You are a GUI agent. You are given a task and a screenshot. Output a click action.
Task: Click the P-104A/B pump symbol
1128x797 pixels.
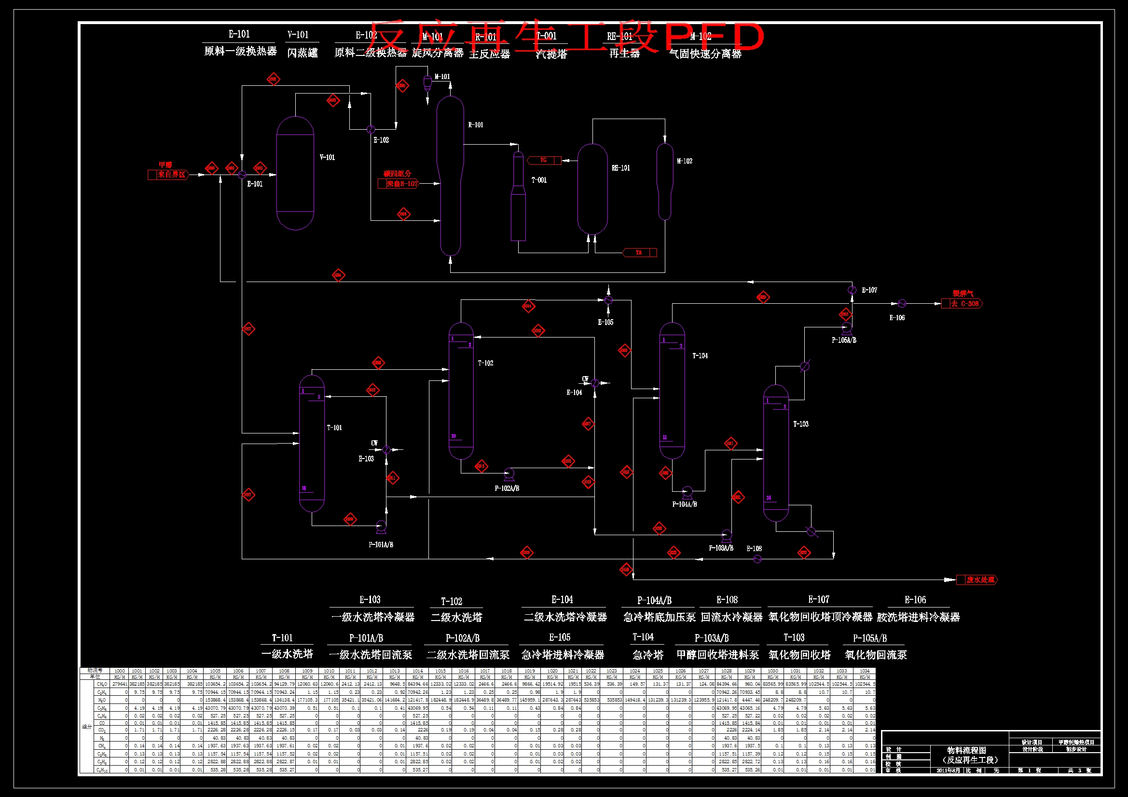click(688, 492)
